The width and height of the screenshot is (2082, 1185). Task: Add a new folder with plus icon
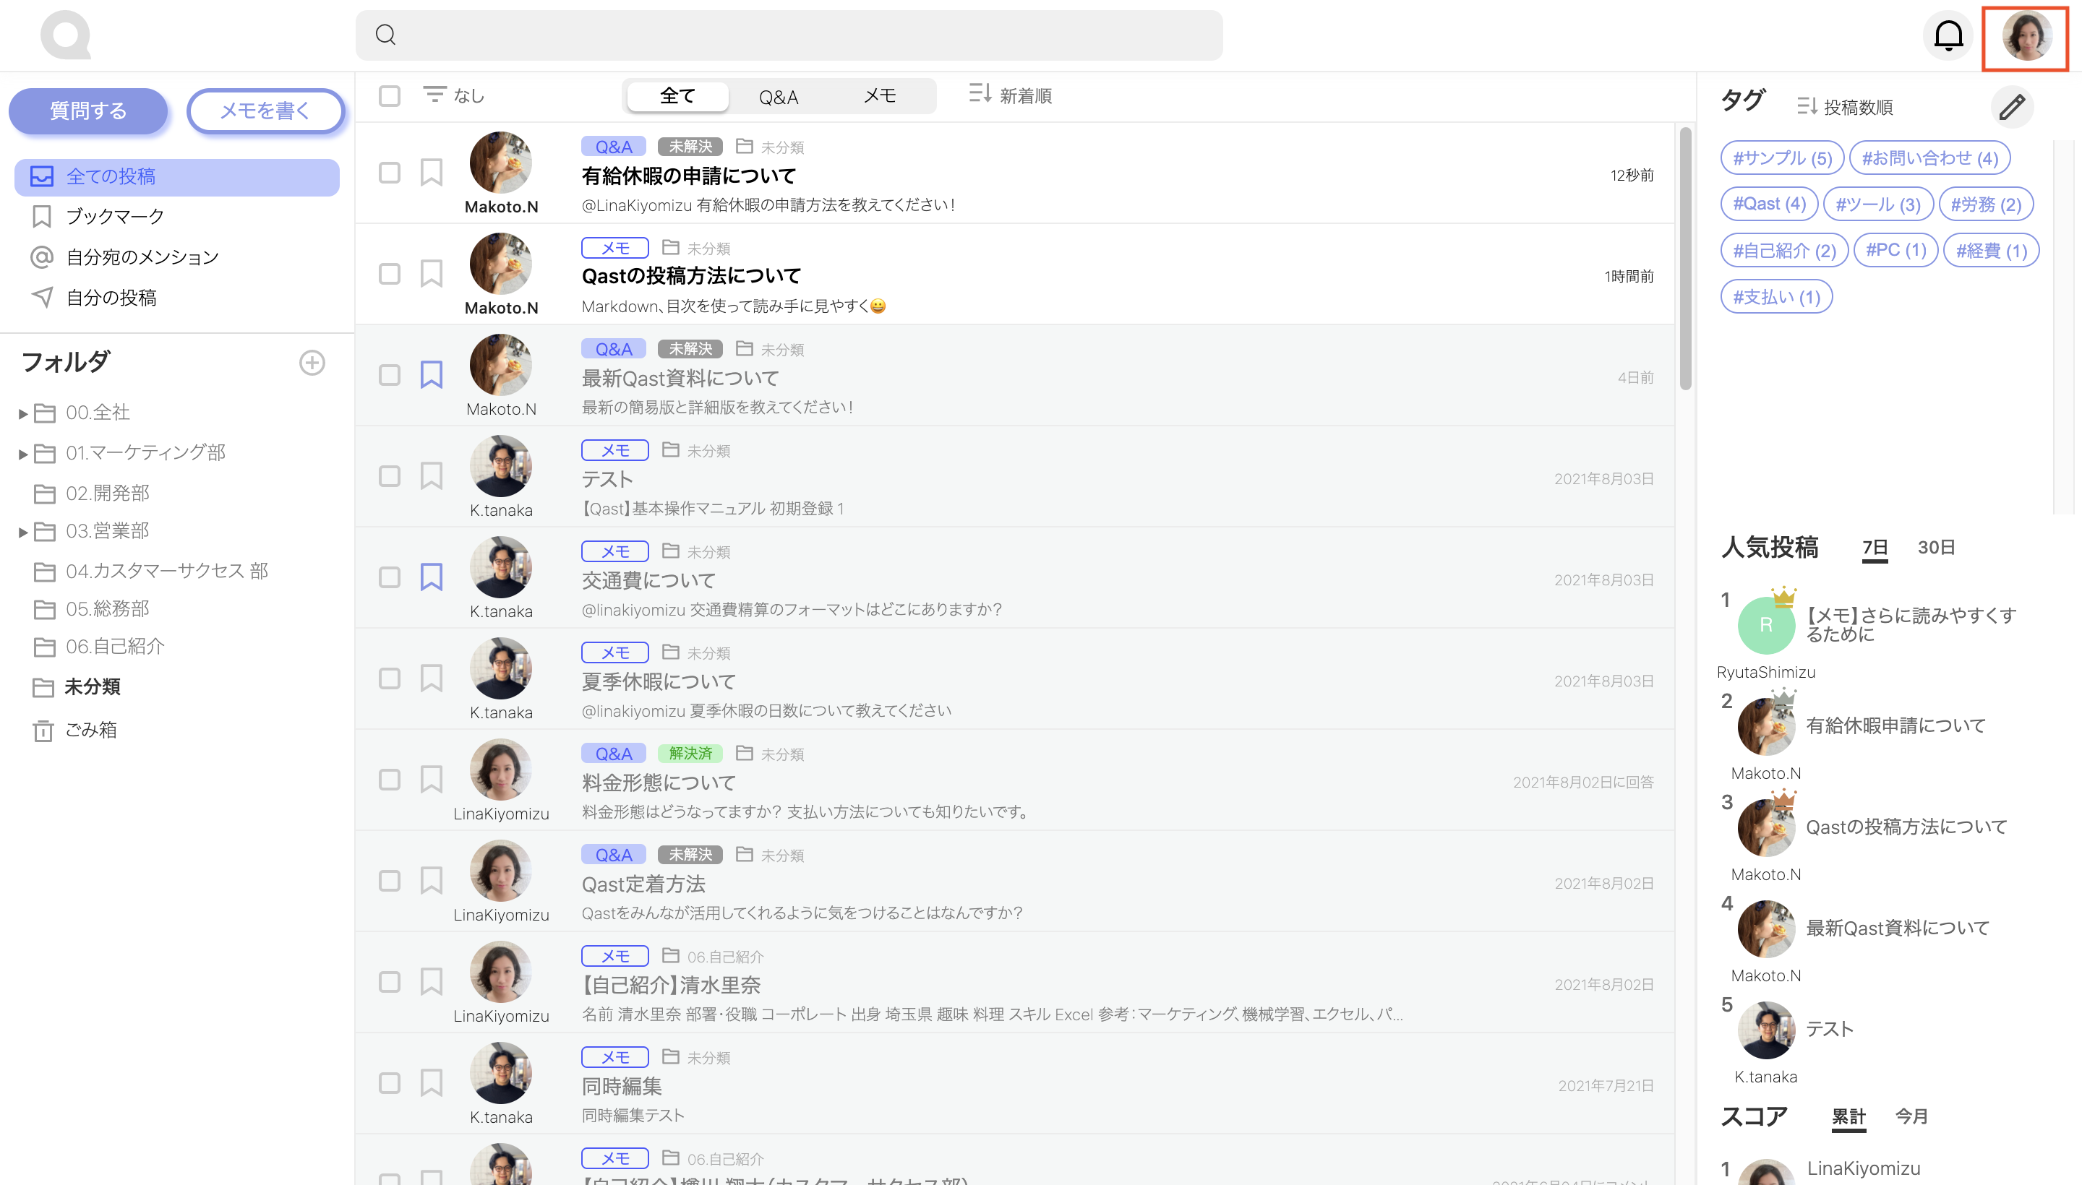pos(312,362)
